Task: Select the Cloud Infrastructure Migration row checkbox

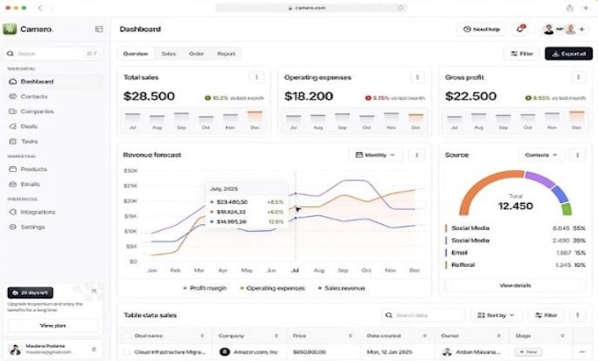Action: point(127,352)
